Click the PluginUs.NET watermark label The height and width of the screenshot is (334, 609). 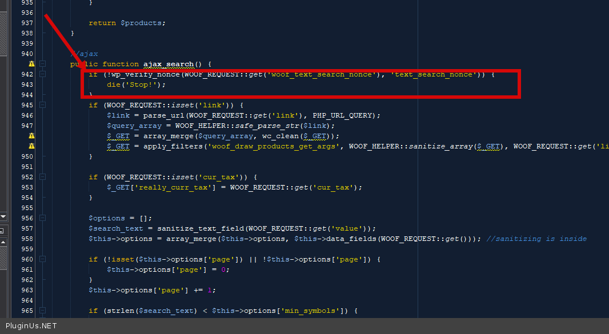(x=31, y=326)
